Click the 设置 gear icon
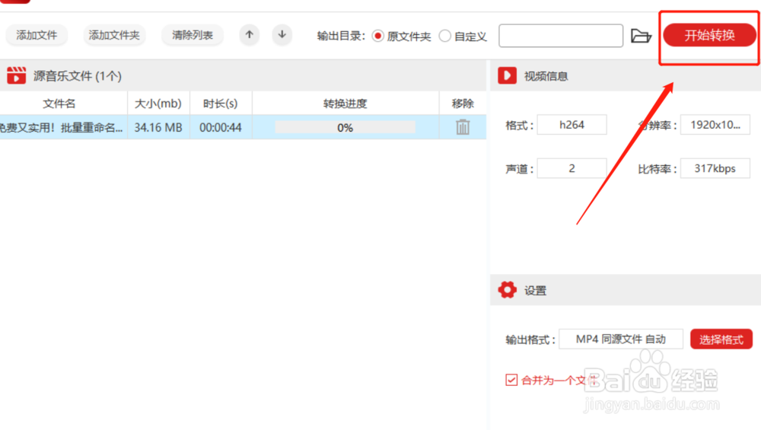 pos(507,290)
